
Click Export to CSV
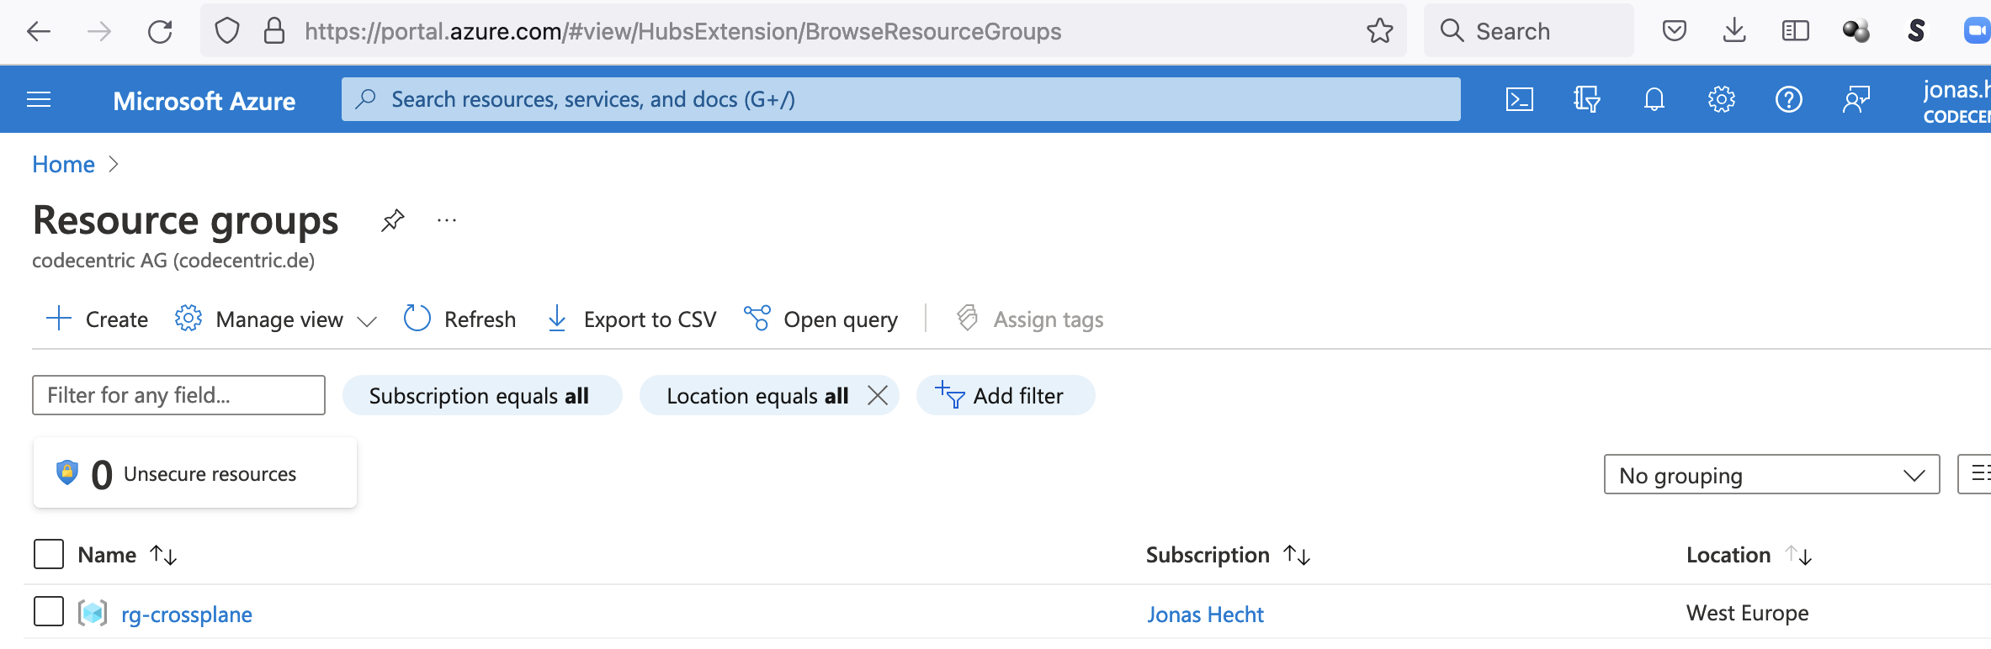tap(632, 319)
